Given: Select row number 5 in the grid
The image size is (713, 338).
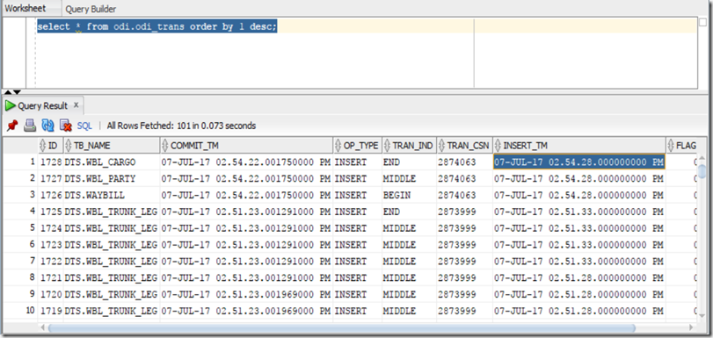Looking at the screenshot, I should point(20,228).
